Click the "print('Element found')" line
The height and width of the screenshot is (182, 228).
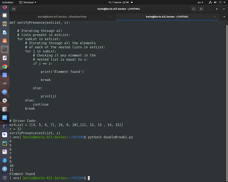pos(62,72)
